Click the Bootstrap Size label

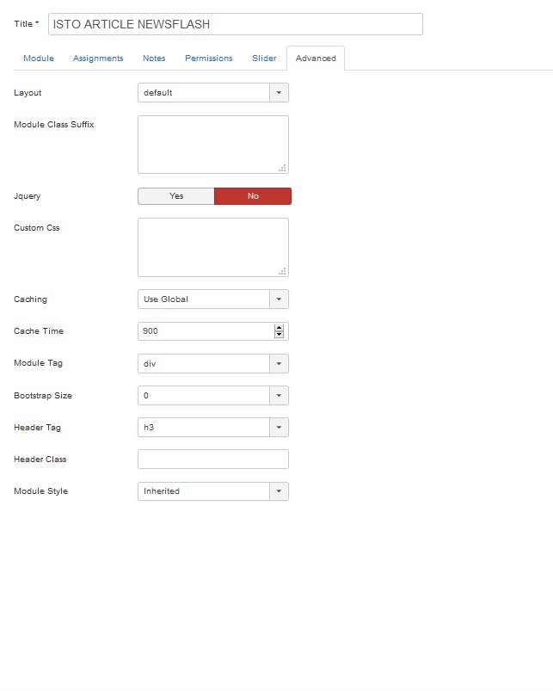43,396
